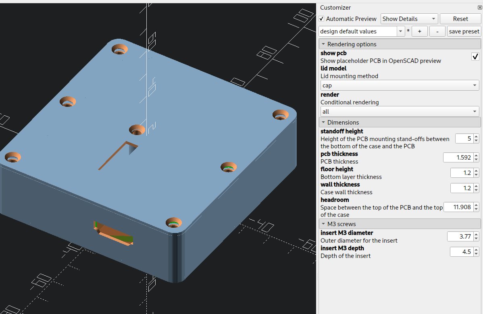Increase insert M3 depth with the up arrow
This screenshot has height=314, width=483.
476,250
